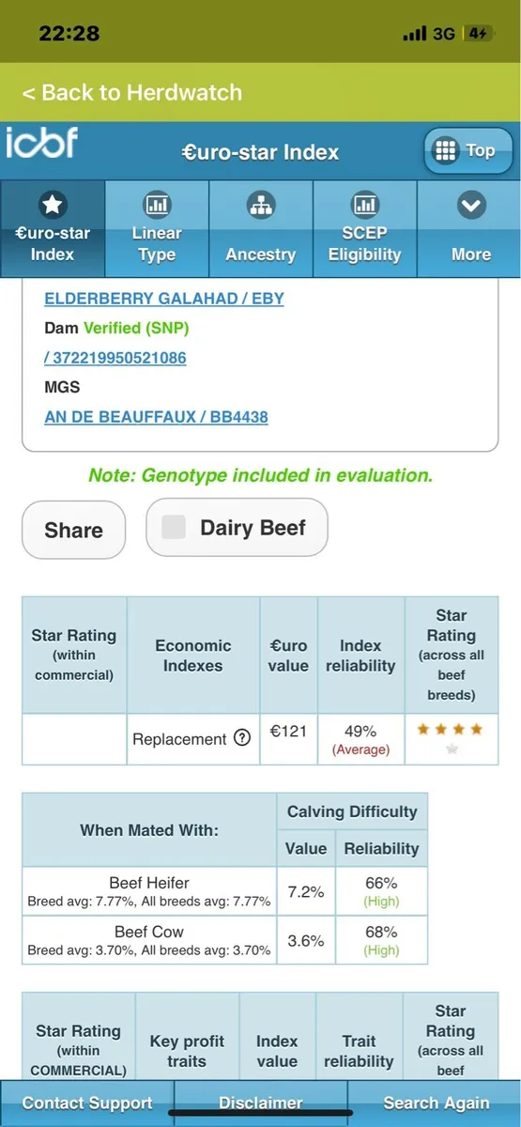Image resolution: width=521 pixels, height=1127 pixels.
Task: Click the ICBF logo
Action: coord(42,143)
